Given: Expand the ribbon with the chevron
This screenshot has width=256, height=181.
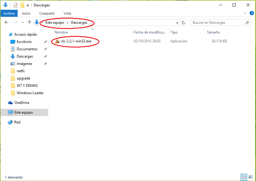Looking at the screenshot, I should point(245,13).
